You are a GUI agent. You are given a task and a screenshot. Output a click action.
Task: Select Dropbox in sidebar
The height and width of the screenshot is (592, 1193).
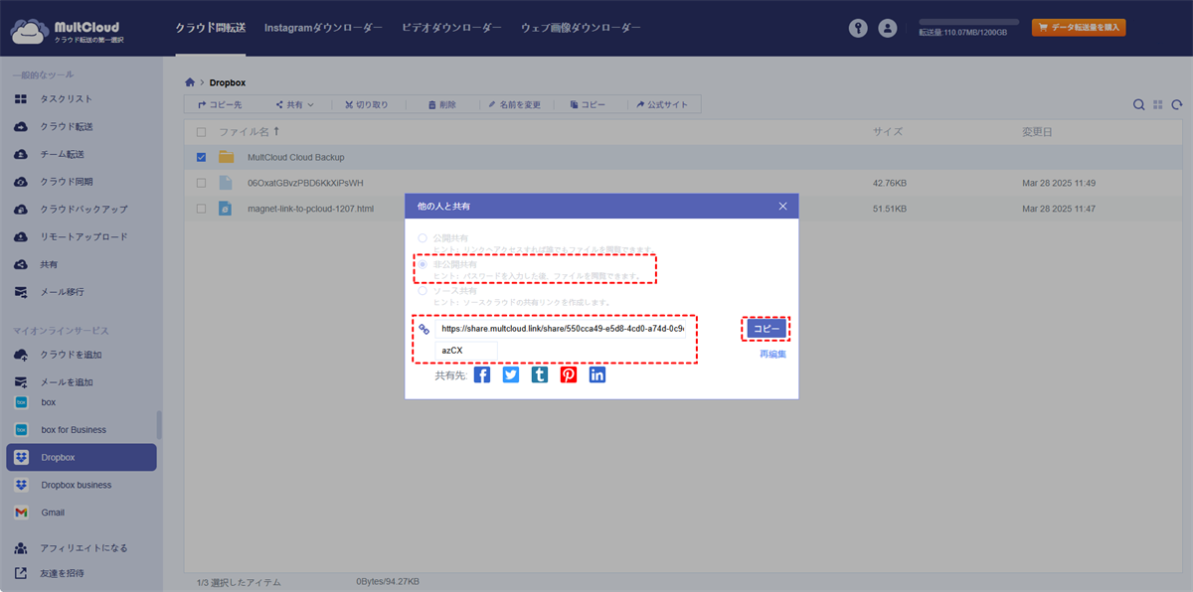coord(82,458)
